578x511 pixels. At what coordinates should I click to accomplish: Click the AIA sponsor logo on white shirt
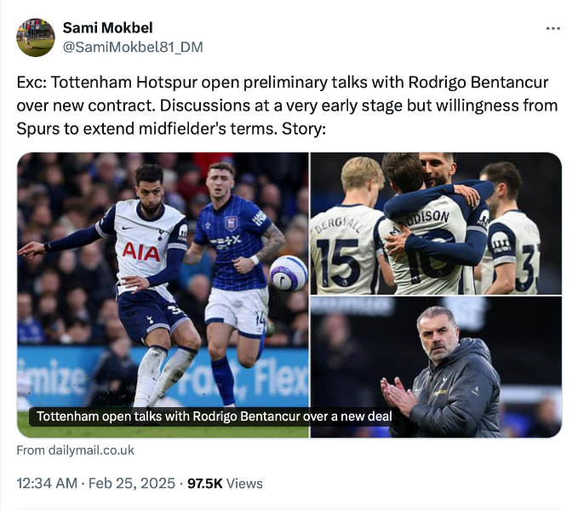pyautogui.click(x=140, y=251)
